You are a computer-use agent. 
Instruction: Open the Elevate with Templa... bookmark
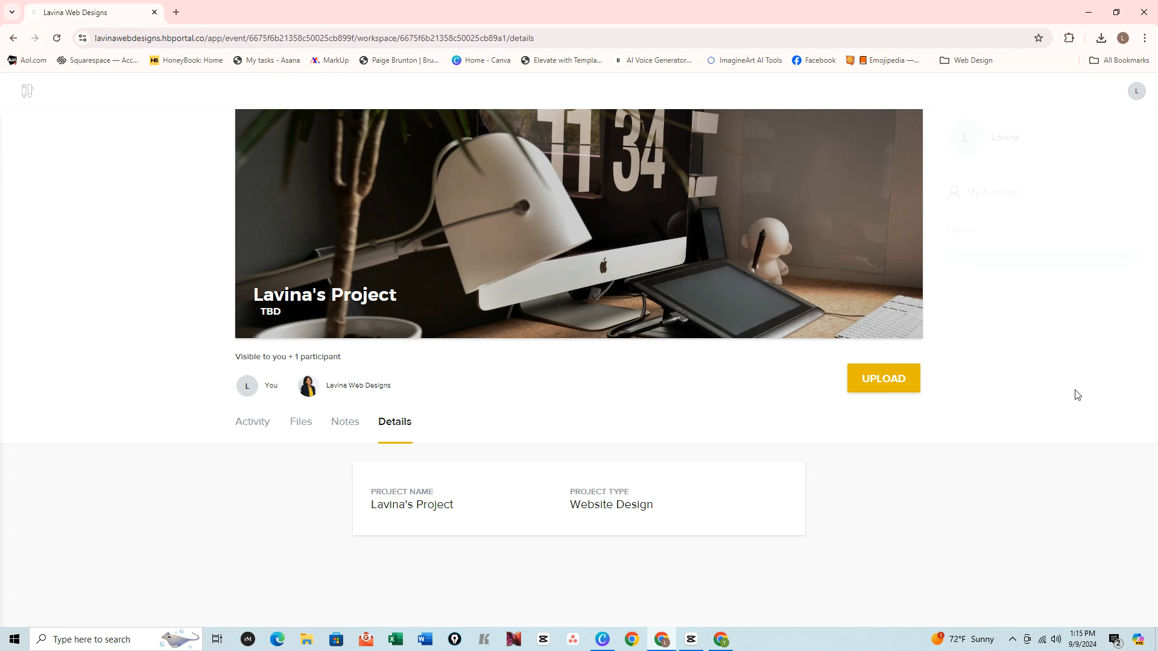(x=562, y=60)
